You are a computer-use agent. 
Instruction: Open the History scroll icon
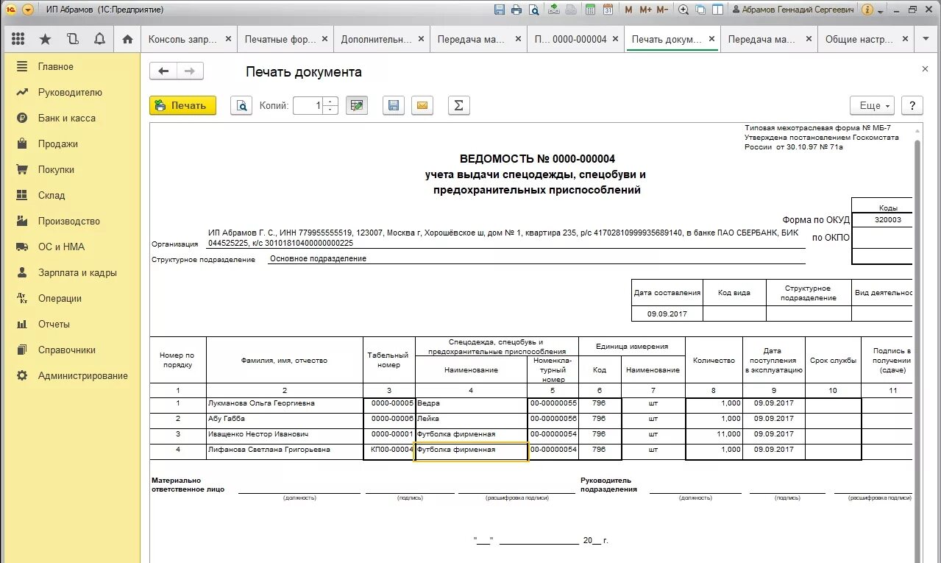pos(72,39)
